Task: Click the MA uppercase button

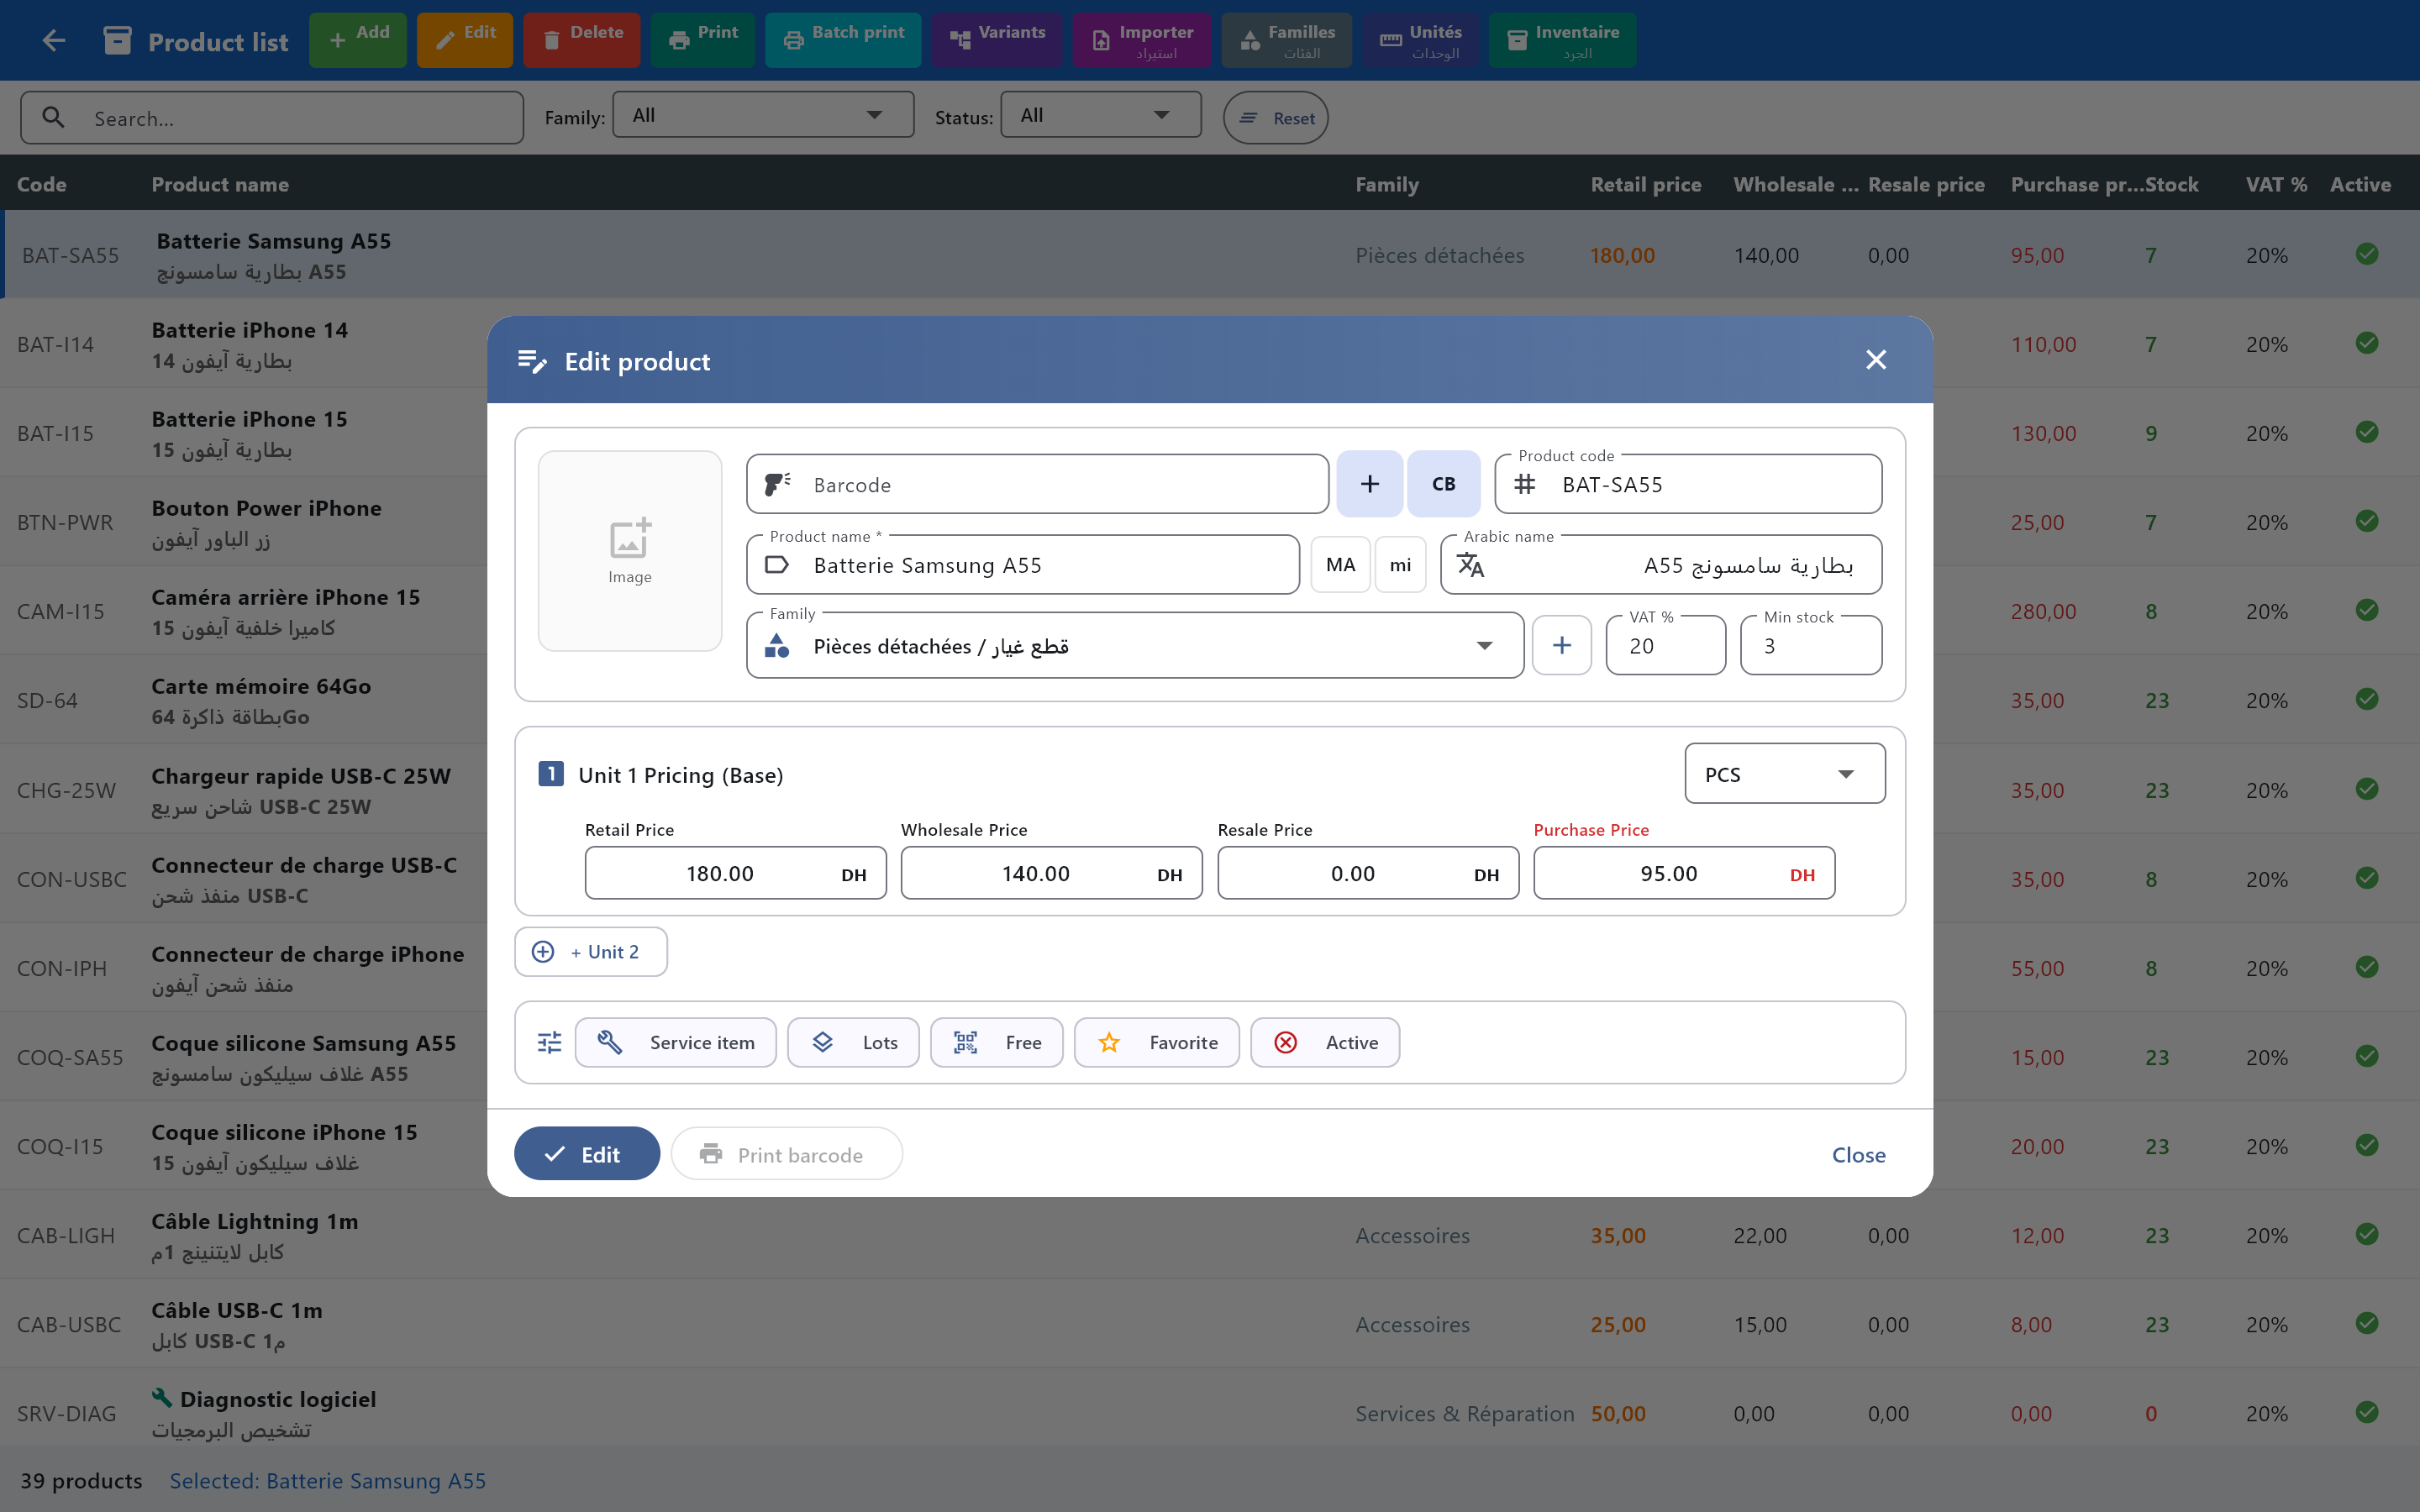Action: tap(1340, 565)
